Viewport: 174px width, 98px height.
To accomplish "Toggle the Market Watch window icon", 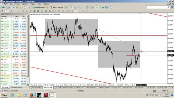I will click(13, 7).
